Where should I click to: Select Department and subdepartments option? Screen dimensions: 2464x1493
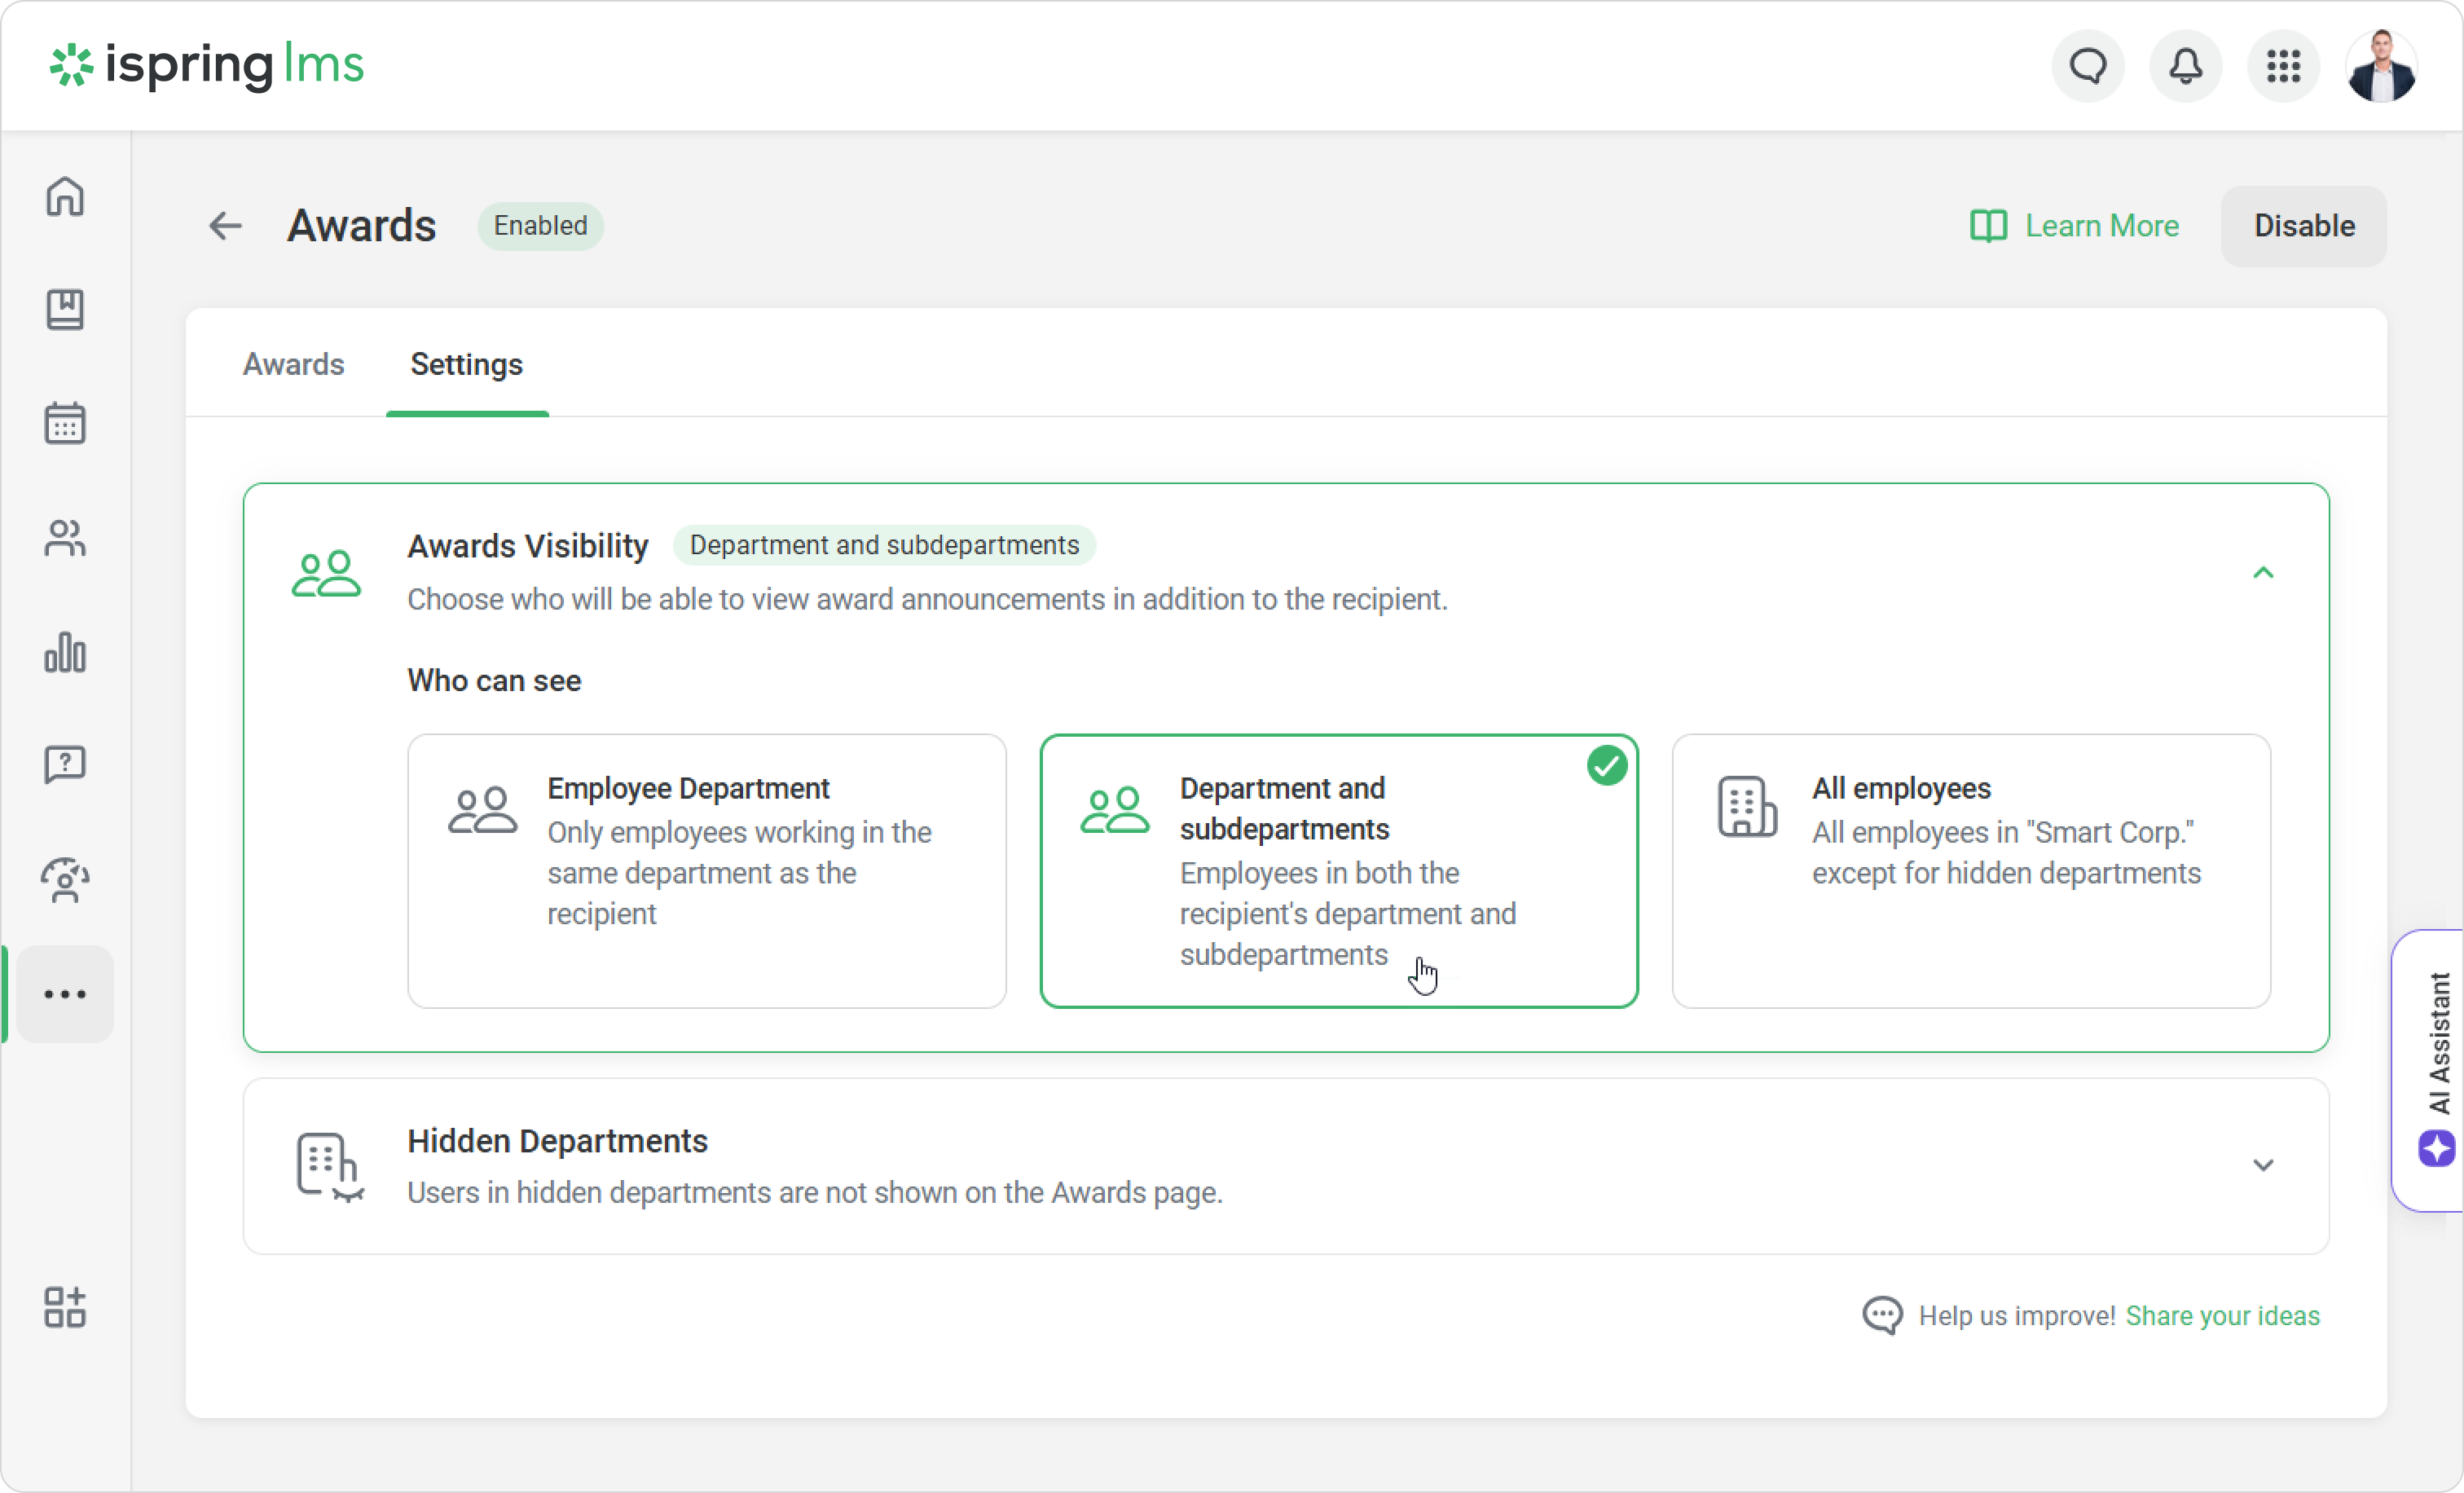pos(1338,870)
